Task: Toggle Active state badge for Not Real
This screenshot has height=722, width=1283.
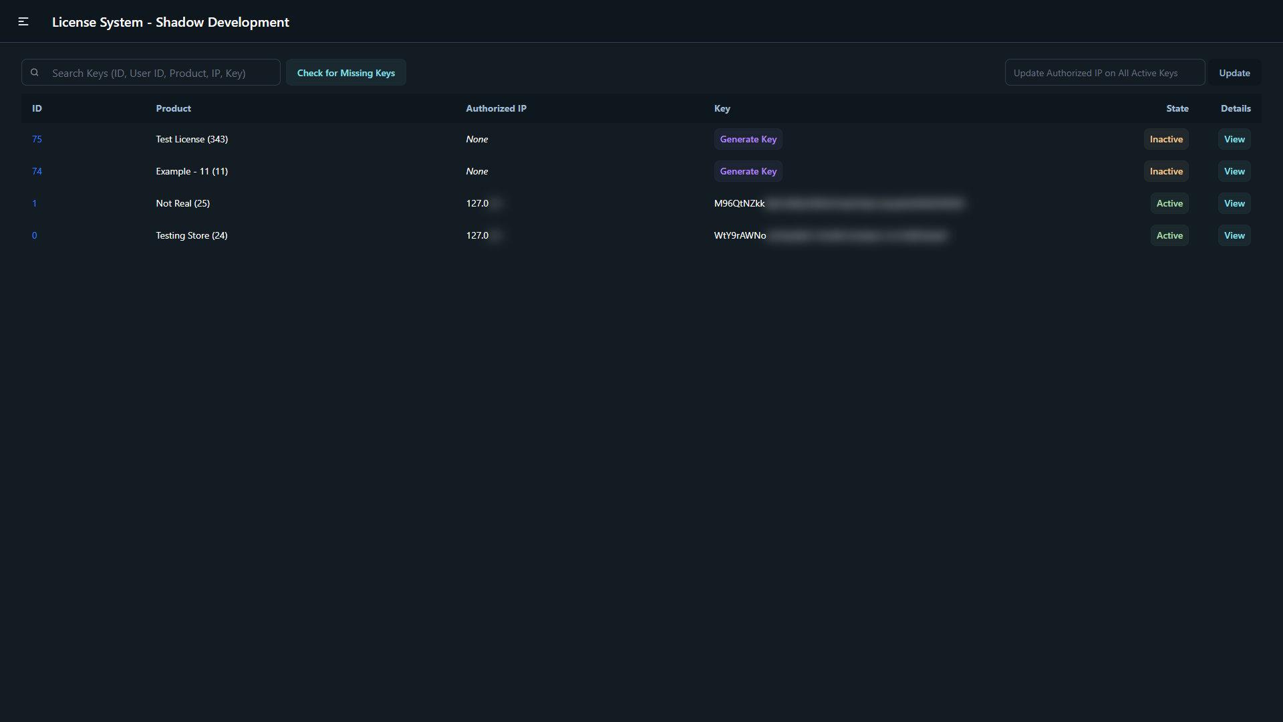Action: coord(1169,203)
